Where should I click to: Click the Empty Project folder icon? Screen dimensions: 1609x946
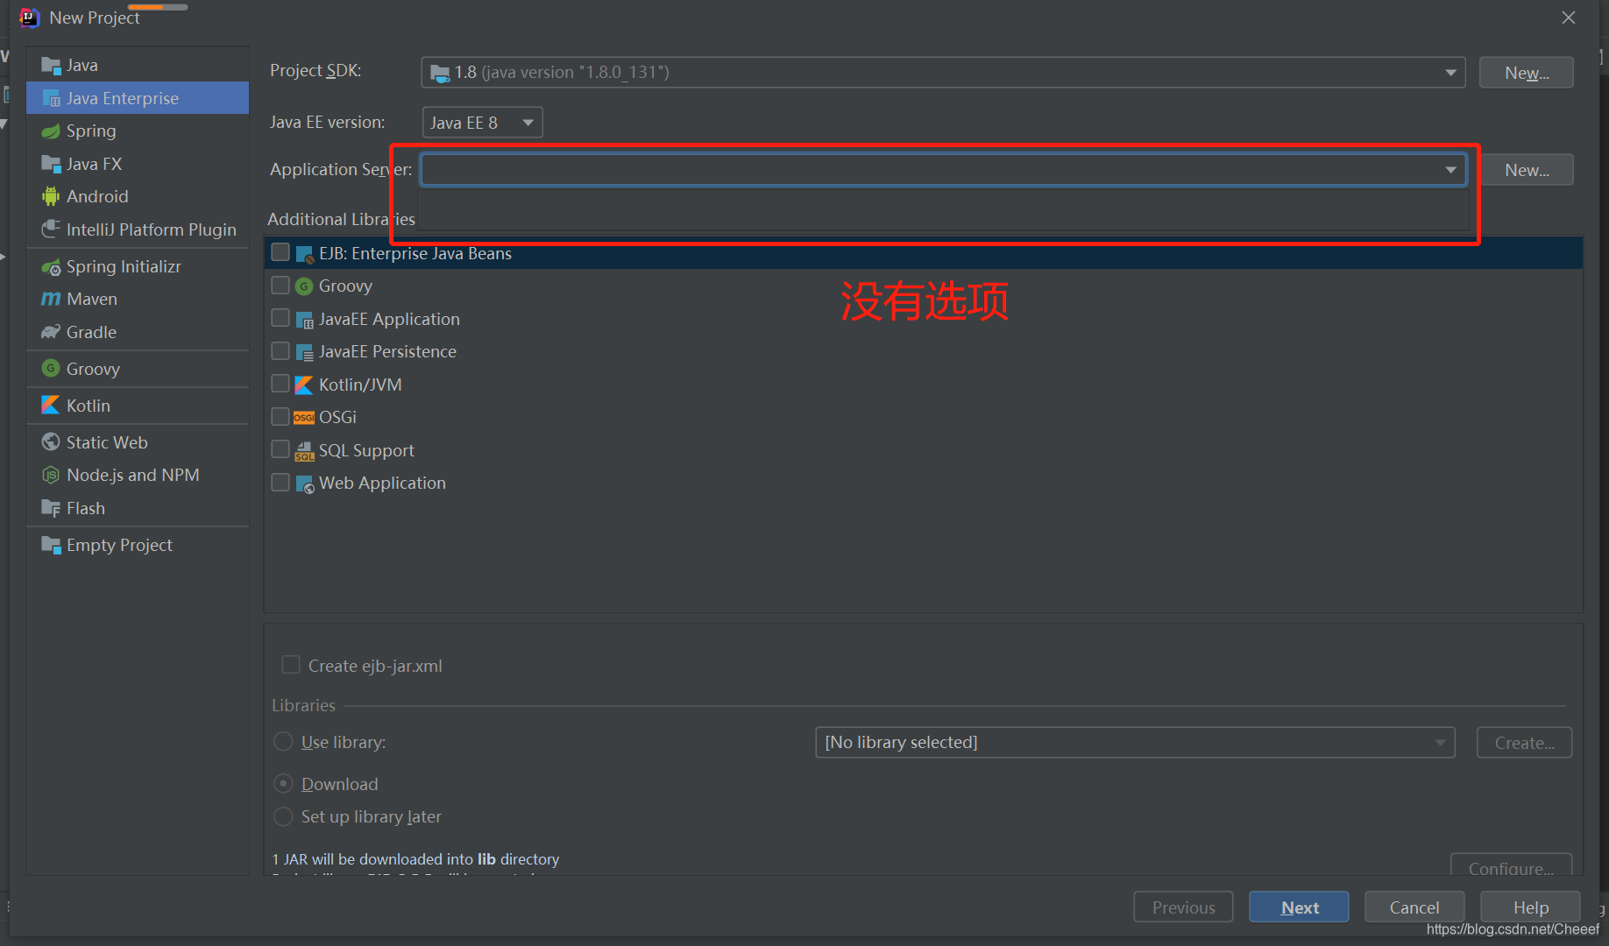[x=51, y=545]
